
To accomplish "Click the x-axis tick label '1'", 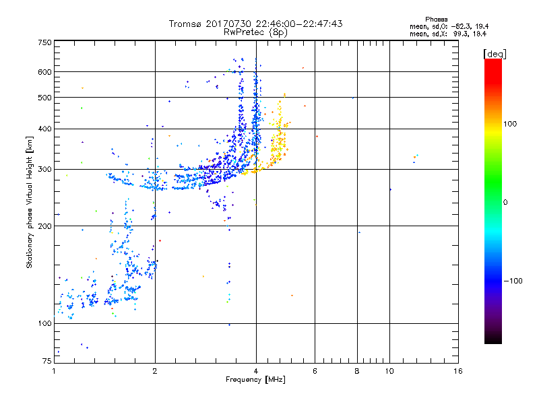I will tap(55, 371).
